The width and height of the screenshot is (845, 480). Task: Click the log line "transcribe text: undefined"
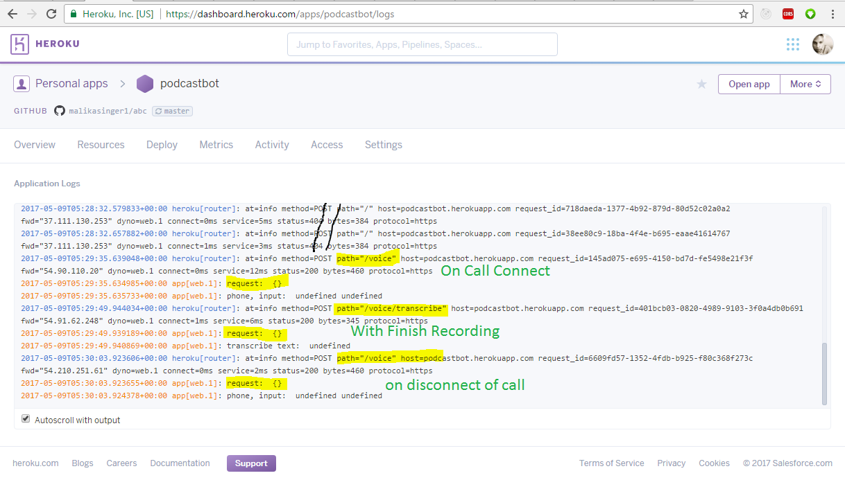tap(289, 346)
